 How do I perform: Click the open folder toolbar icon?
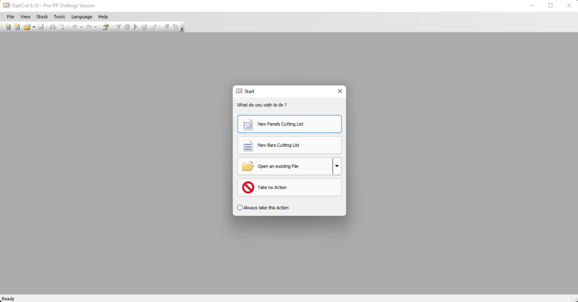click(x=27, y=27)
